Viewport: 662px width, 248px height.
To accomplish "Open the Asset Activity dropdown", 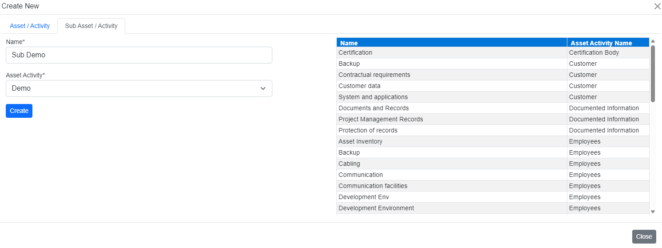I will [139, 88].
